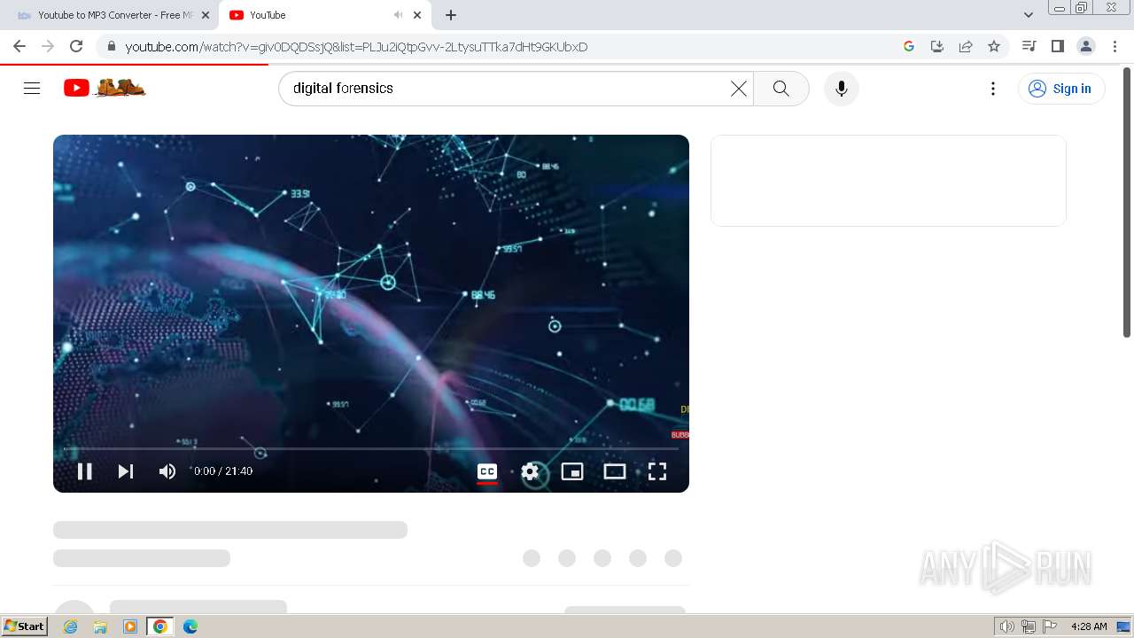Switch to theater mode

pyautogui.click(x=615, y=471)
